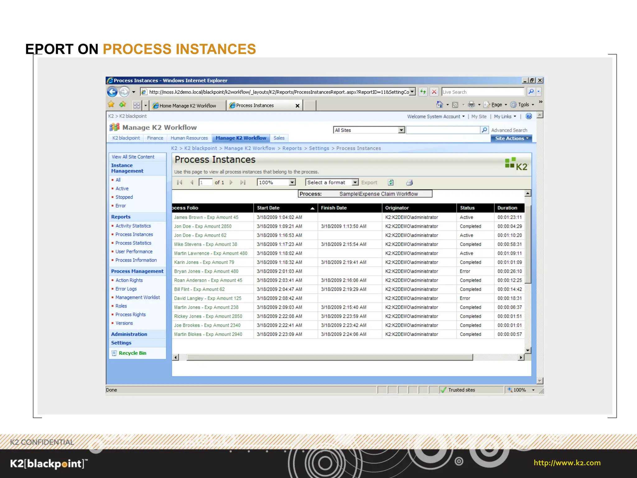Image resolution: width=637 pixels, height=478 pixels.
Task: Click in the report page number field
Action: 205,182
